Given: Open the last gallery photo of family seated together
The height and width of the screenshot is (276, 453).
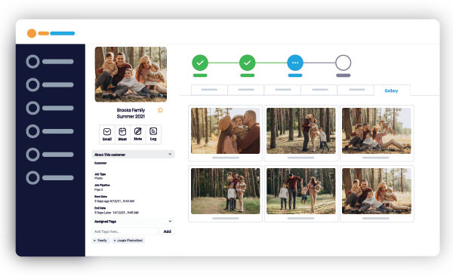Looking at the screenshot, I should click(x=377, y=191).
